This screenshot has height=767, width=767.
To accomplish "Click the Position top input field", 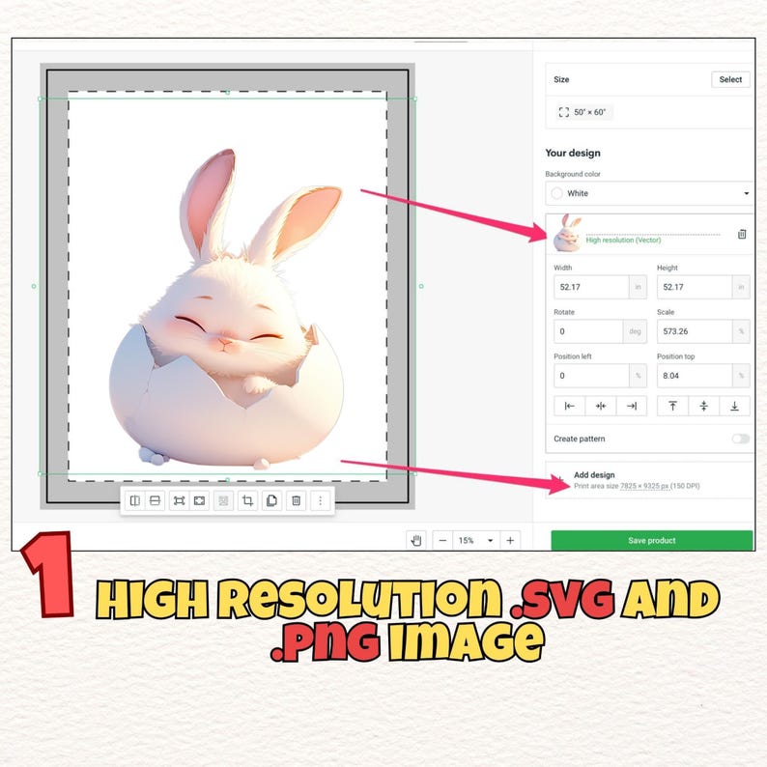I will (x=695, y=376).
